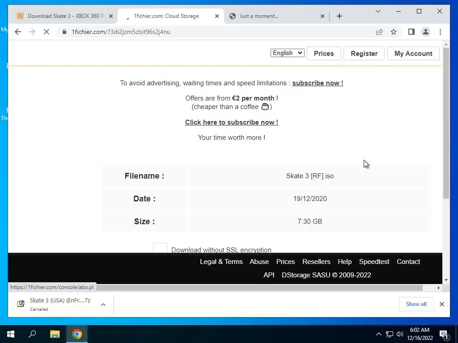
Task: Open the volume tray icon
Action: [400, 334]
